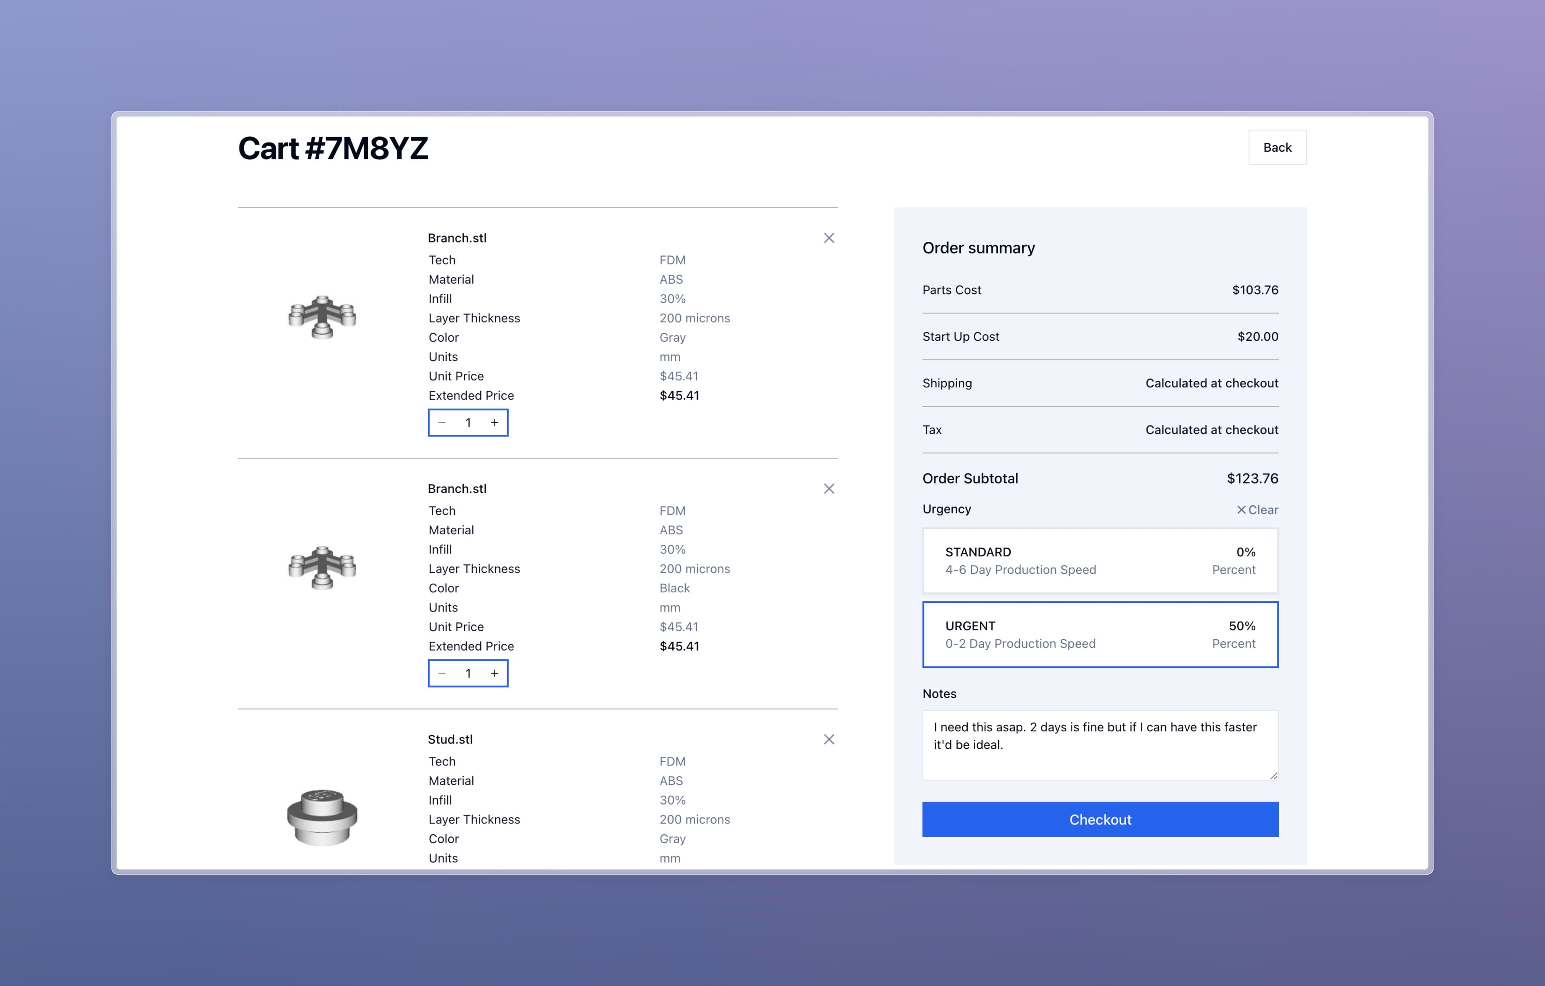Screen dimensions: 1545x986
Task: Increase quantity of first Branch.stl
Action: point(494,423)
